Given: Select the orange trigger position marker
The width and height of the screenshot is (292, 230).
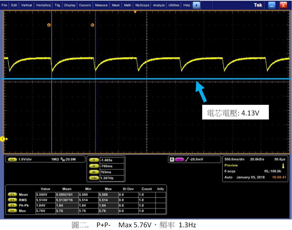Looking at the screenshot, I should pyautogui.click(x=135, y=12).
